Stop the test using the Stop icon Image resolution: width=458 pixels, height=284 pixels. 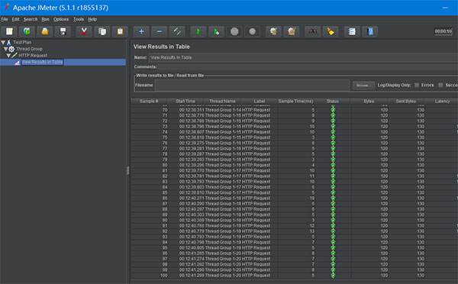point(234,31)
